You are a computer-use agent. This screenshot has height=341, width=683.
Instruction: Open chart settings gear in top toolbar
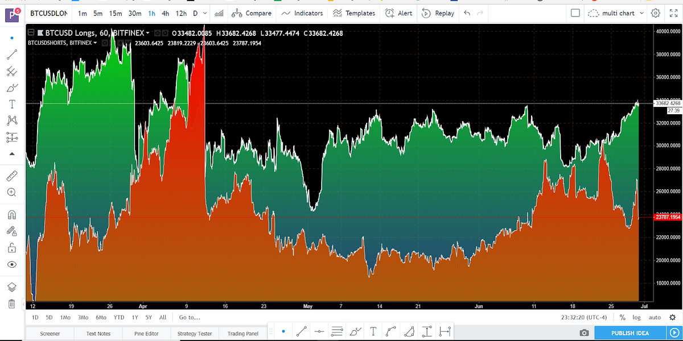[656, 13]
